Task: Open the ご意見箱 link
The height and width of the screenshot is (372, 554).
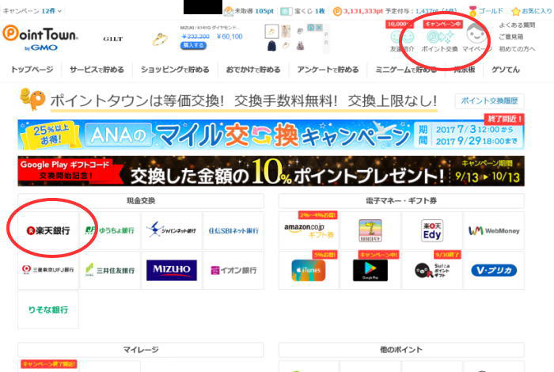Action: pyautogui.click(x=511, y=36)
